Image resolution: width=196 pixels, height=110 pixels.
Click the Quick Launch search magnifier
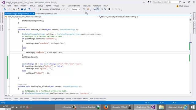180,2
